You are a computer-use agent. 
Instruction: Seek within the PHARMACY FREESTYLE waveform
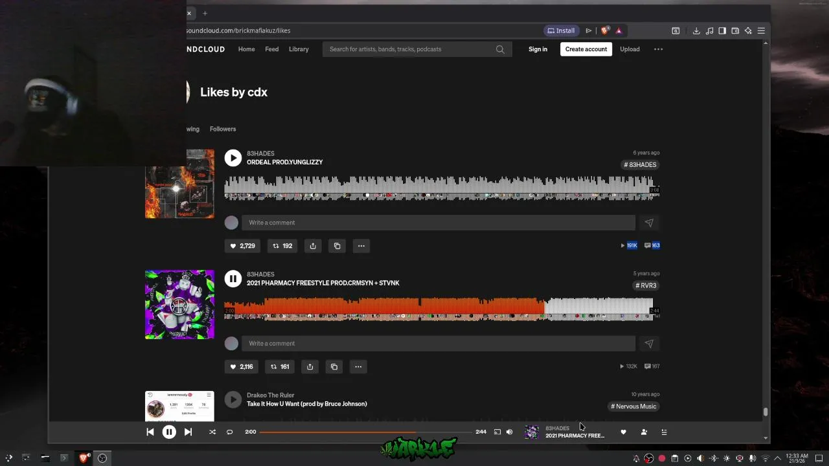[442, 309]
